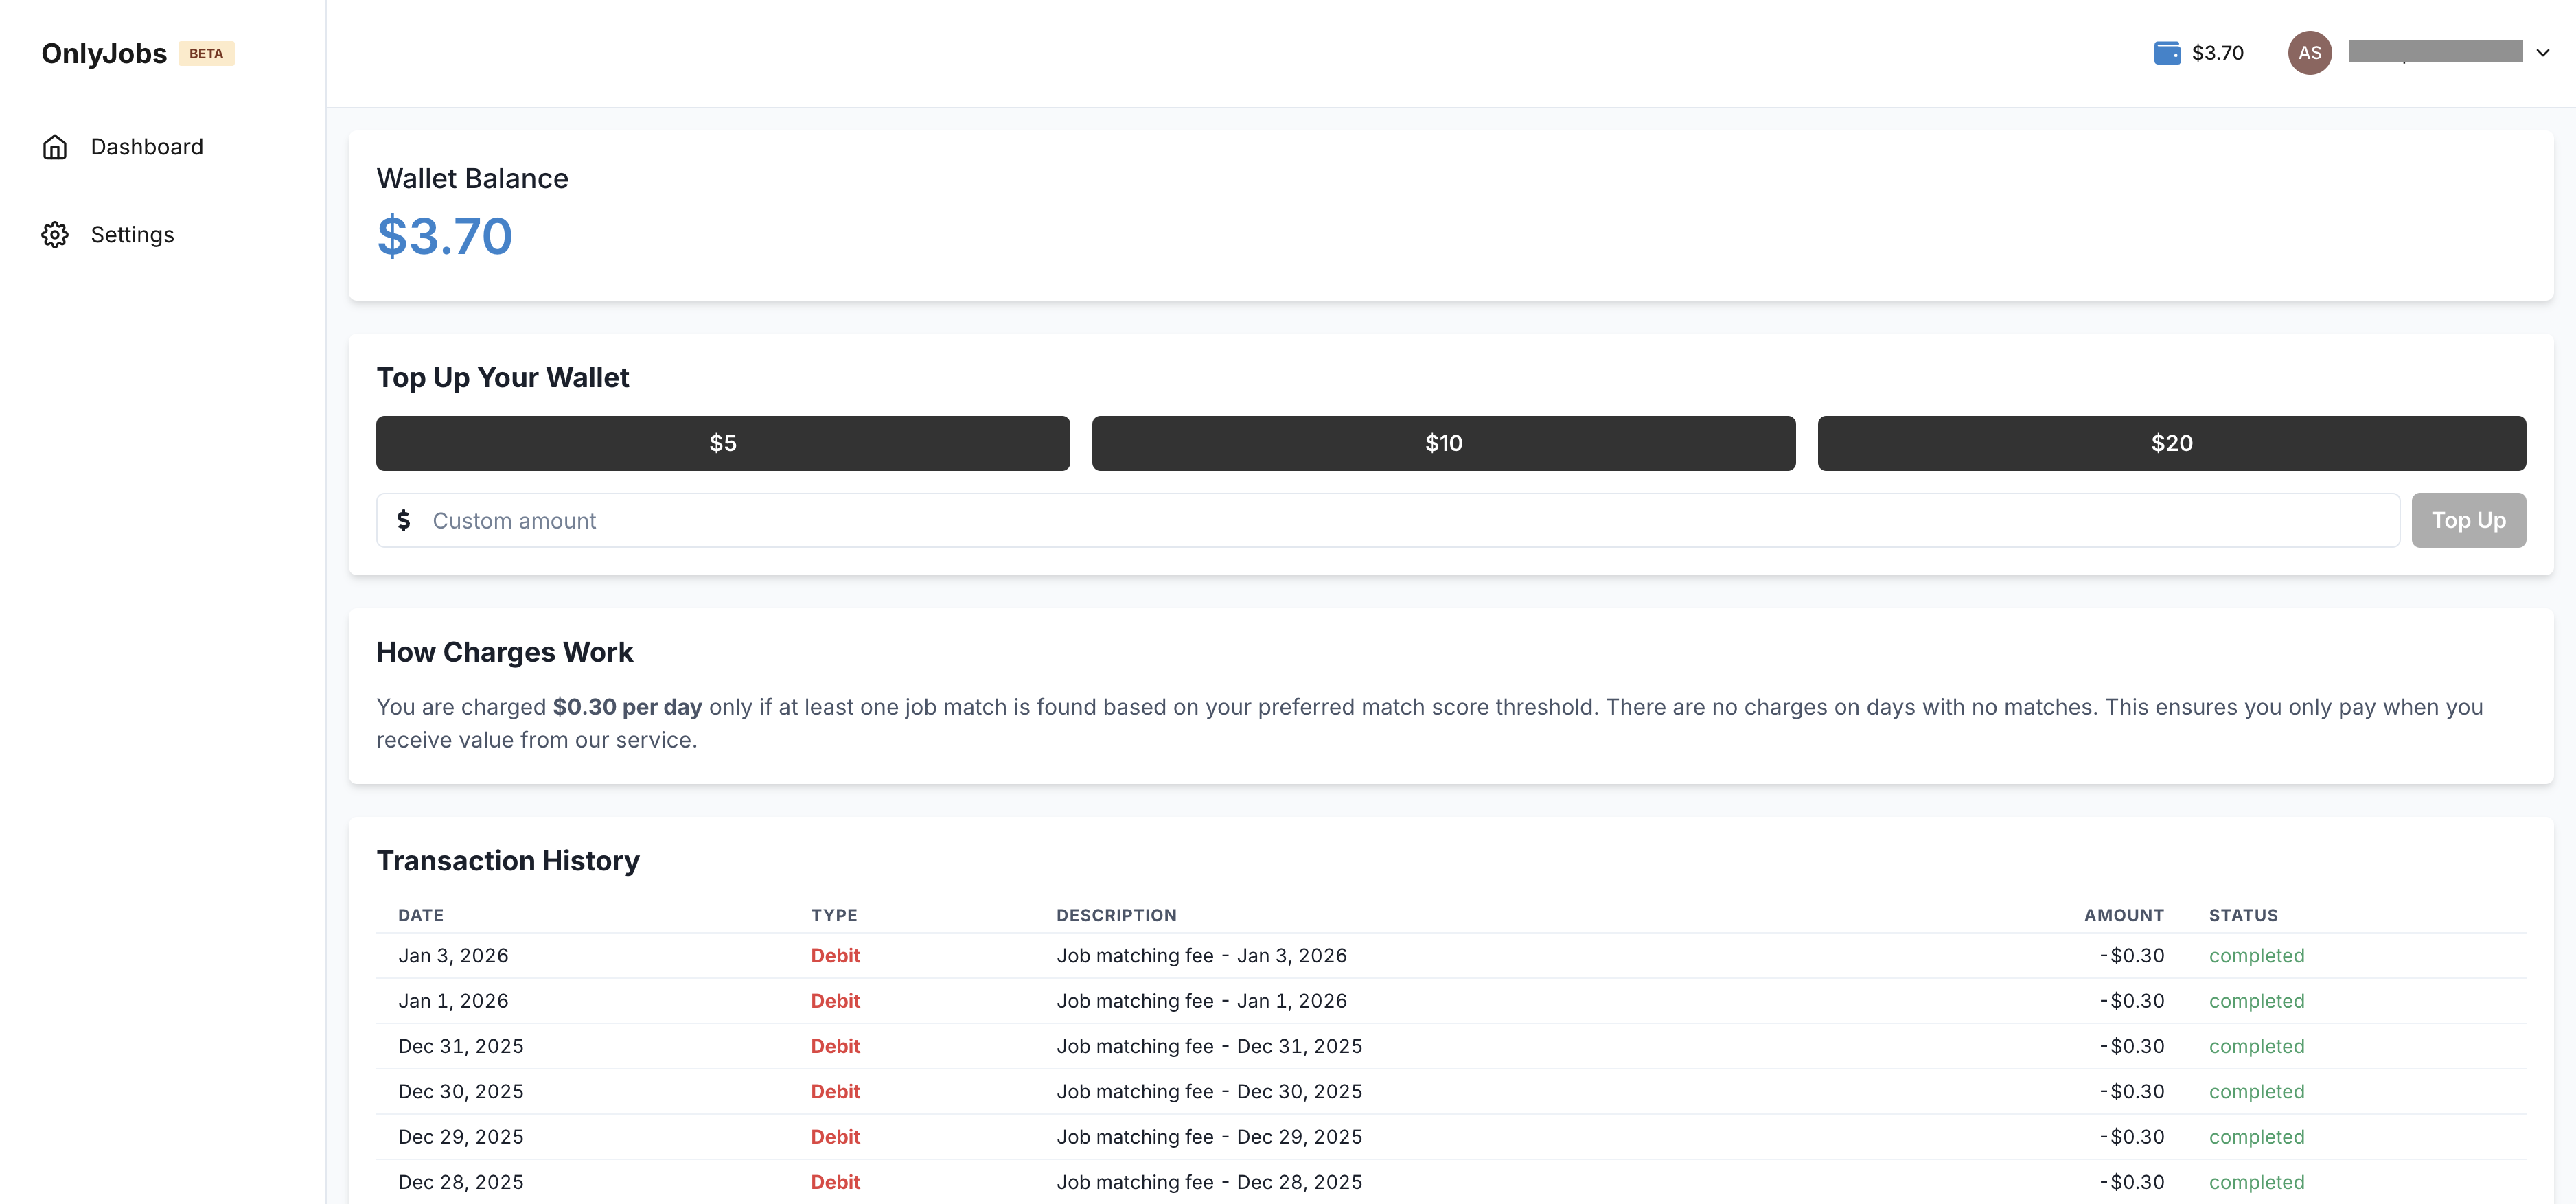Top up with the $20 preset

(x=2170, y=443)
